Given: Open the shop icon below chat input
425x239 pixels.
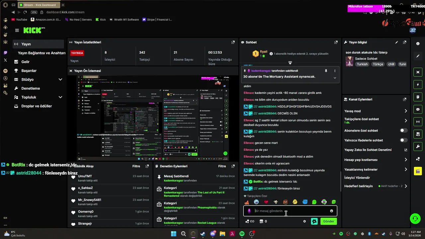Looking at the screenshot, I should coord(261,221).
